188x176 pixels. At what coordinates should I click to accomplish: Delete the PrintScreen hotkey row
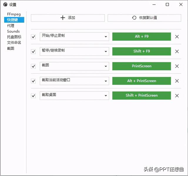tap(177, 66)
